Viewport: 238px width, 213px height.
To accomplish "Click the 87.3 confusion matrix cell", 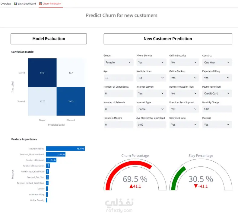I will (42, 73).
